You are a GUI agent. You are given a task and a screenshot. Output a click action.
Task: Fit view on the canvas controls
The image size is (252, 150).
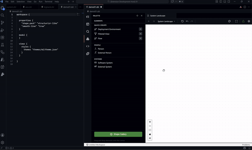click(x=150, y=130)
